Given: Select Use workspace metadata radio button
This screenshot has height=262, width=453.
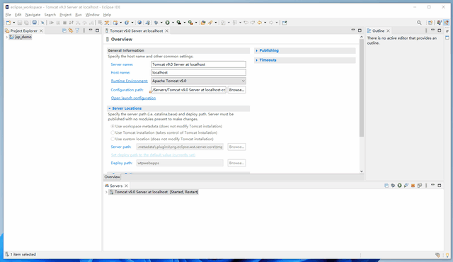Looking at the screenshot, I should tap(113, 126).
